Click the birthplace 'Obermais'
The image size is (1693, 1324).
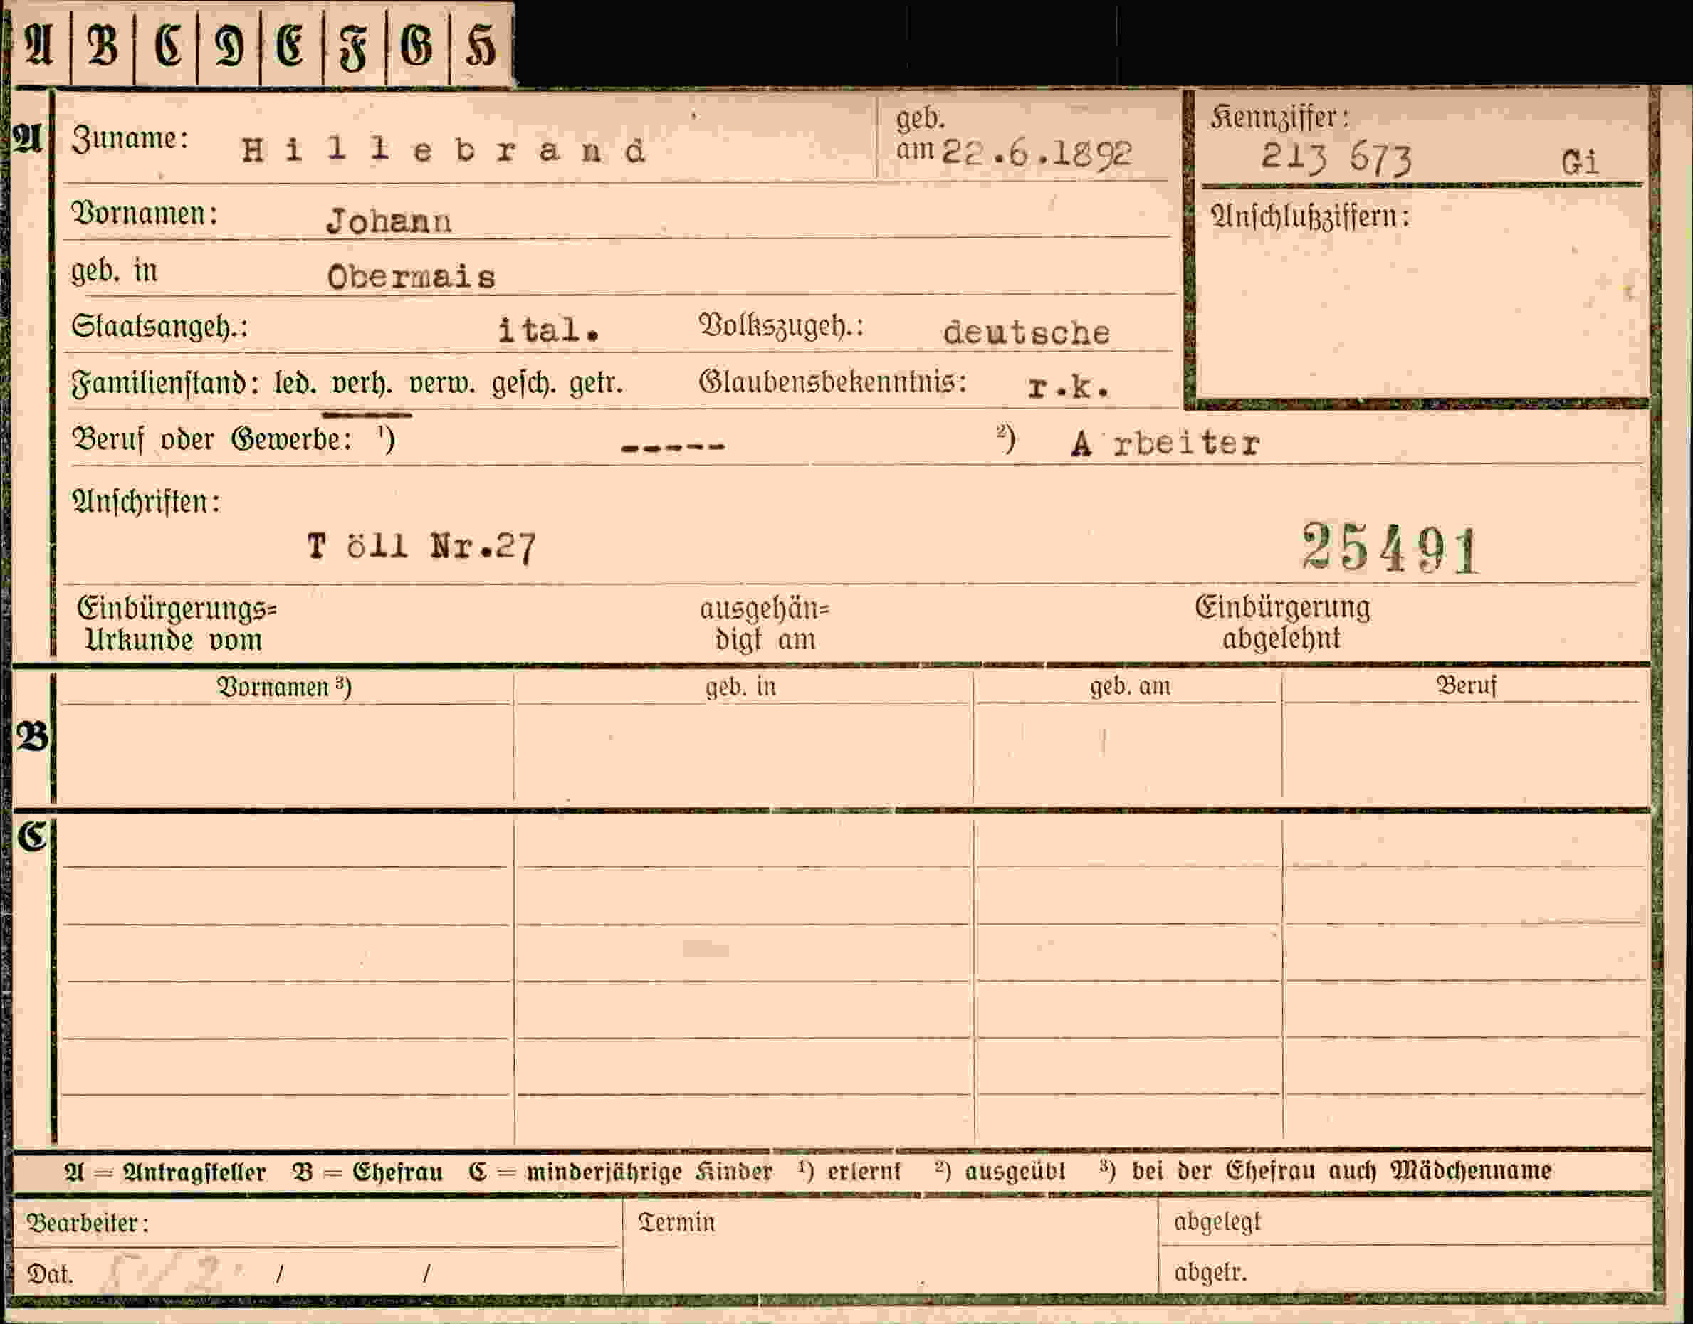(x=411, y=277)
